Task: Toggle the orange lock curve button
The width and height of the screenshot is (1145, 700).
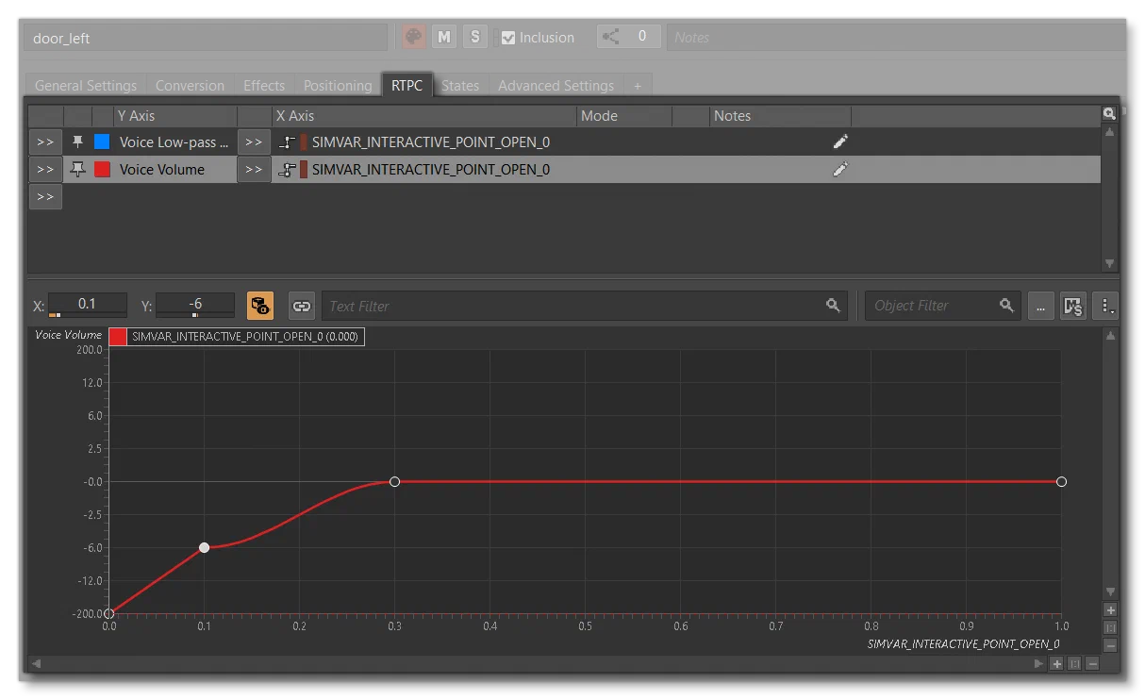Action: pyautogui.click(x=260, y=305)
